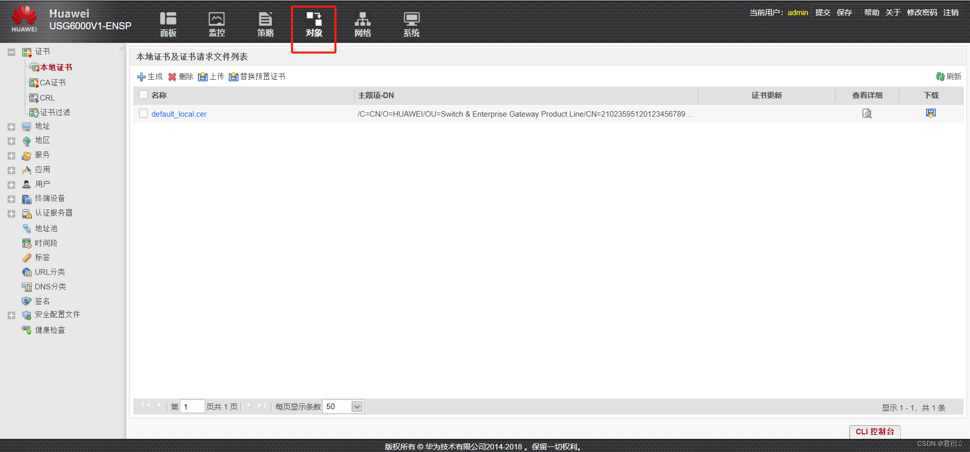Screen dimensions: 970x452
Task: Open 证书过滤 in the tree
Action: coord(55,112)
